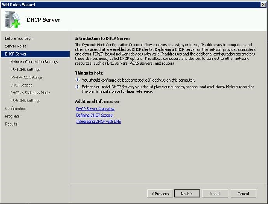Open the Defining DHCP Scopes link

[x=95, y=115]
